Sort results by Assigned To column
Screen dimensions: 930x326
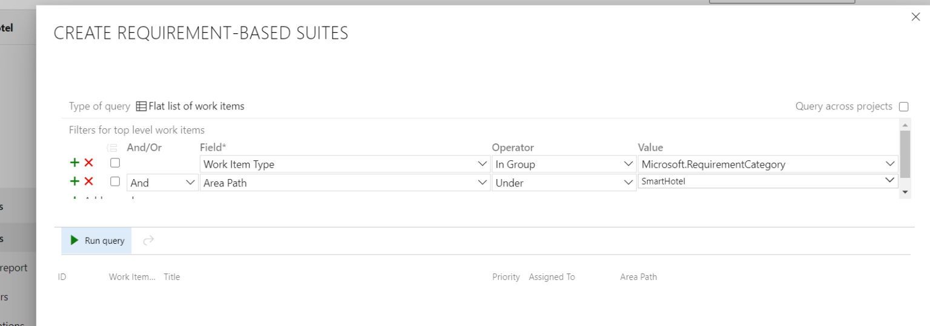[552, 277]
